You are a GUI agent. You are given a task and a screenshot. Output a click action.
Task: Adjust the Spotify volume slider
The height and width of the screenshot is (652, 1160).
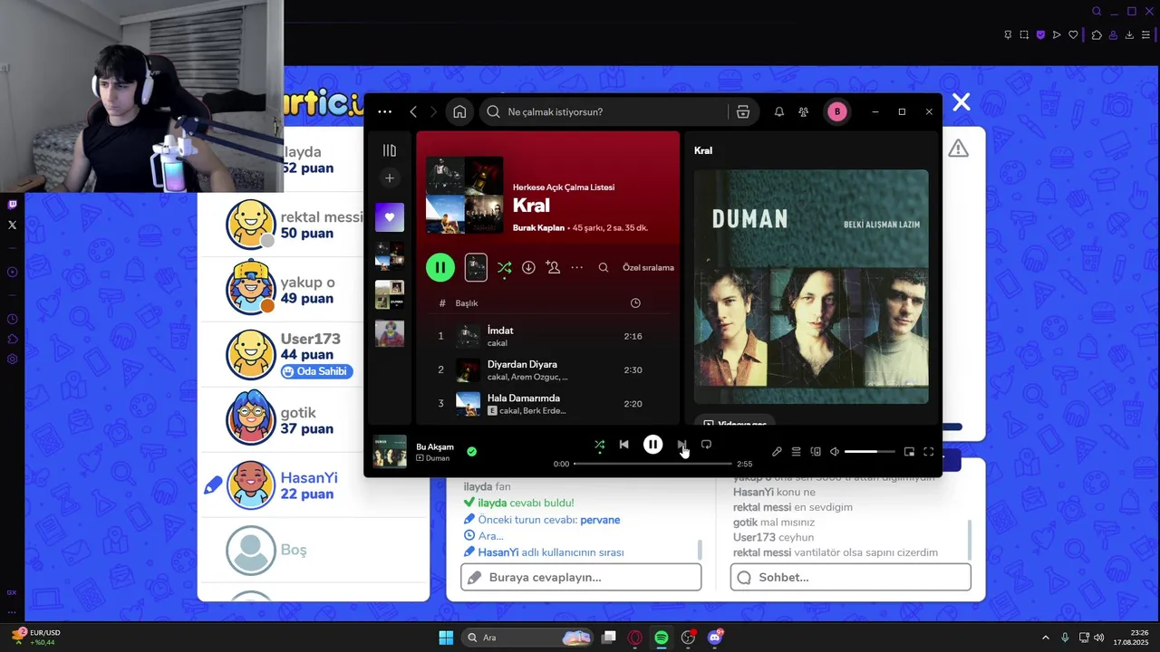point(869,452)
